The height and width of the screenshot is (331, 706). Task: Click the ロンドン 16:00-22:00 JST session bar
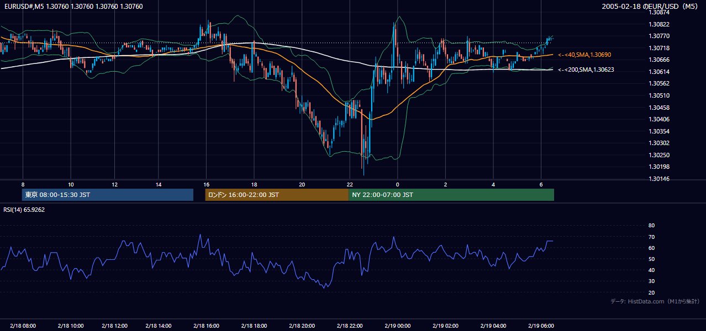277,195
